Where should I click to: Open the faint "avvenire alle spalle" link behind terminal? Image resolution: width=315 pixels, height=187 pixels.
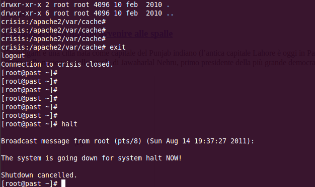coord(138,34)
